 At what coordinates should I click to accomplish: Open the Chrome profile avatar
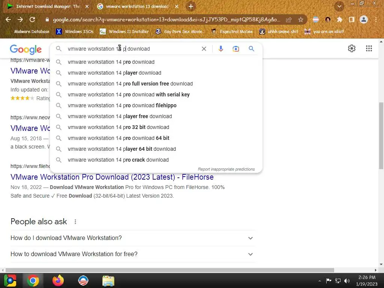(x=364, y=19)
